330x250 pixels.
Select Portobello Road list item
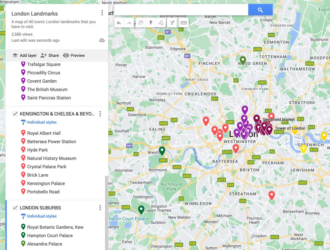click(43, 192)
